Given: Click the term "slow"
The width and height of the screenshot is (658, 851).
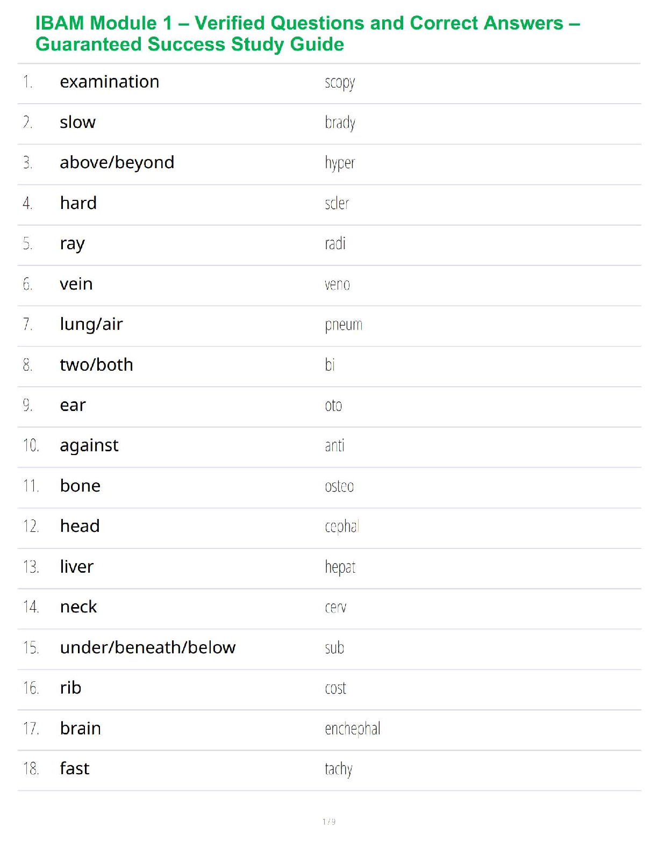Looking at the screenshot, I should (x=77, y=122).
